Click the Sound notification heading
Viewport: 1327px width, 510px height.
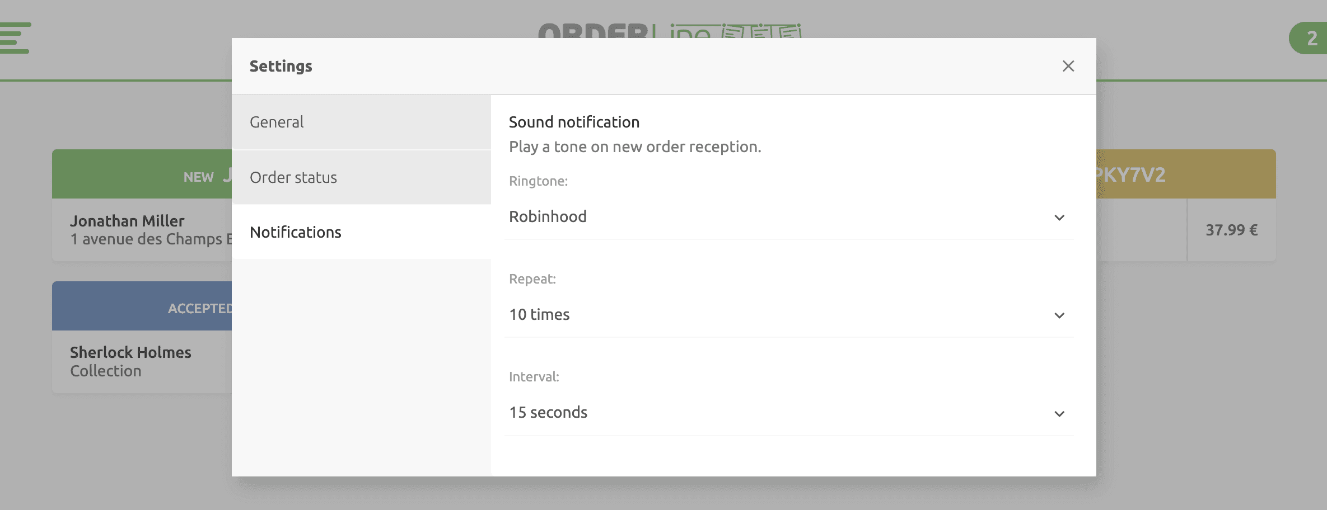click(573, 121)
